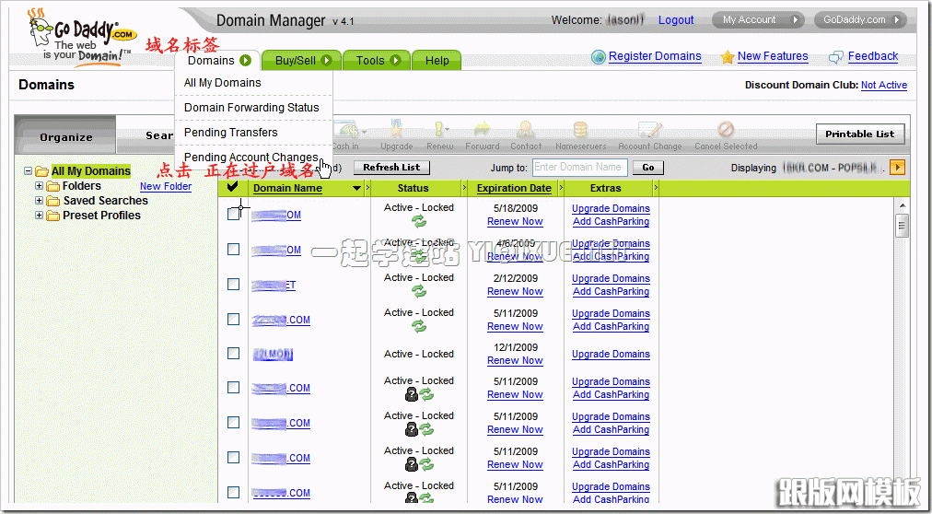This screenshot has height=514, width=932.
Task: Select All My Domains from Domains menu
Action: [x=222, y=83]
